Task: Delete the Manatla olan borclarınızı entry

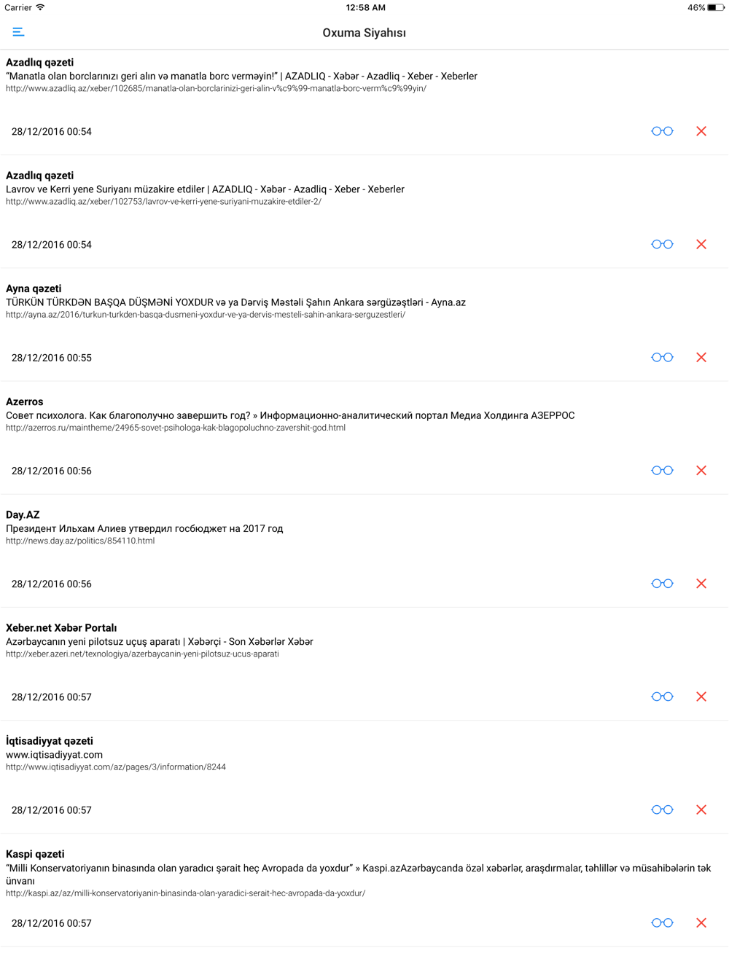Action: pyautogui.click(x=701, y=131)
